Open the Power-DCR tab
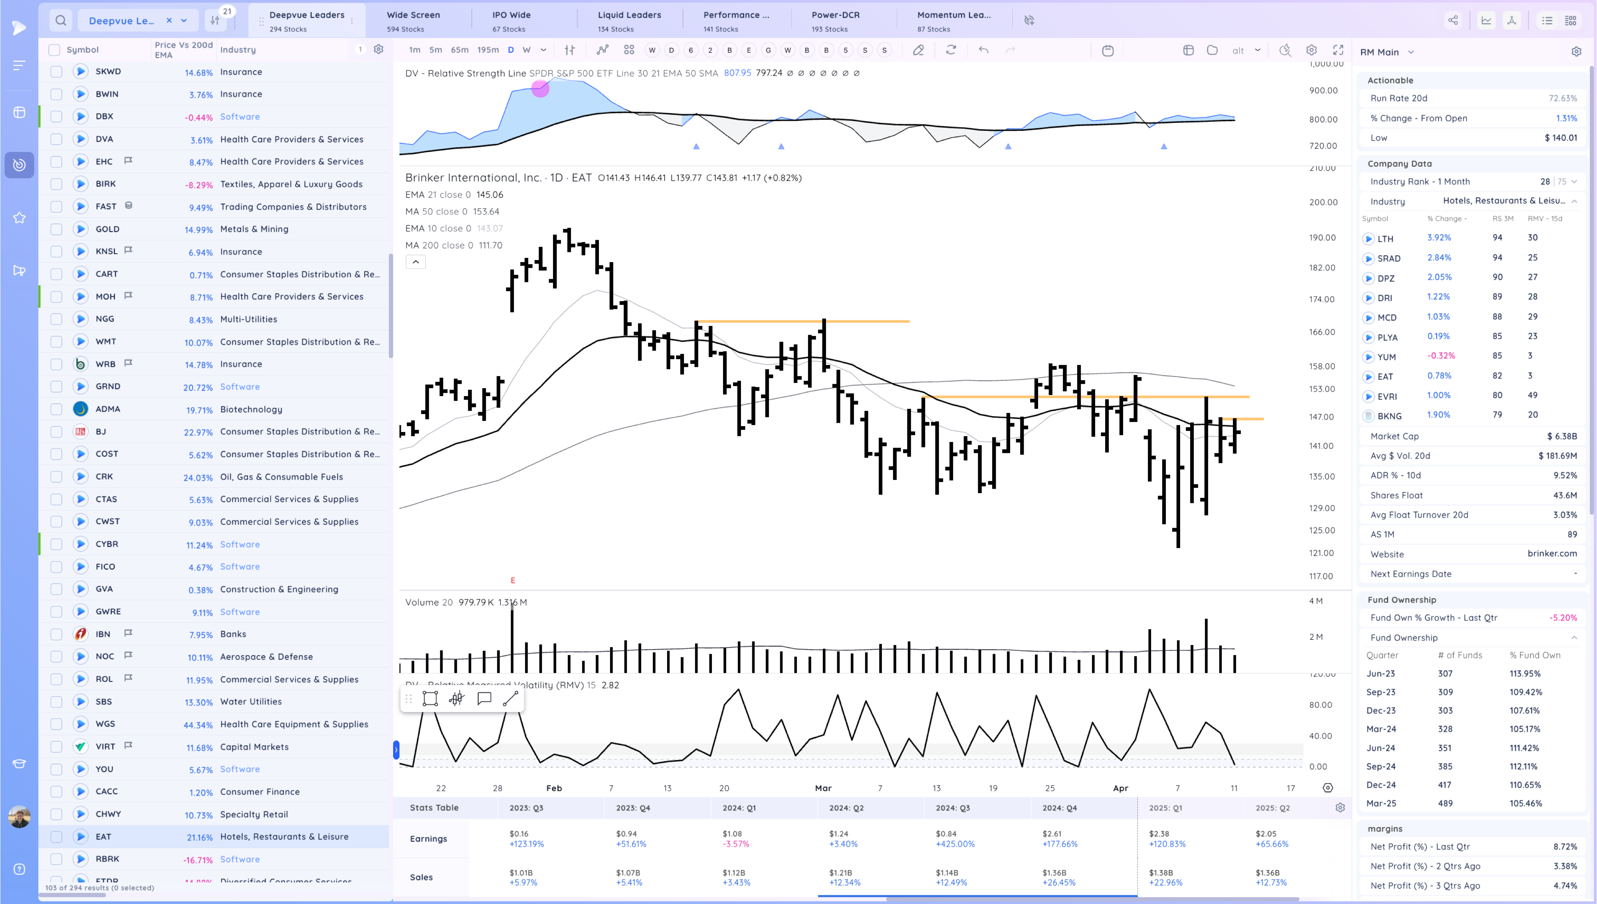Image resolution: width=1597 pixels, height=904 pixels. pyautogui.click(x=835, y=20)
